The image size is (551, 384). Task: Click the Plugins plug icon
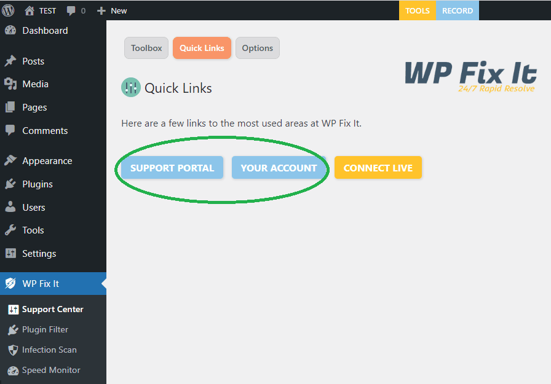[10, 184]
